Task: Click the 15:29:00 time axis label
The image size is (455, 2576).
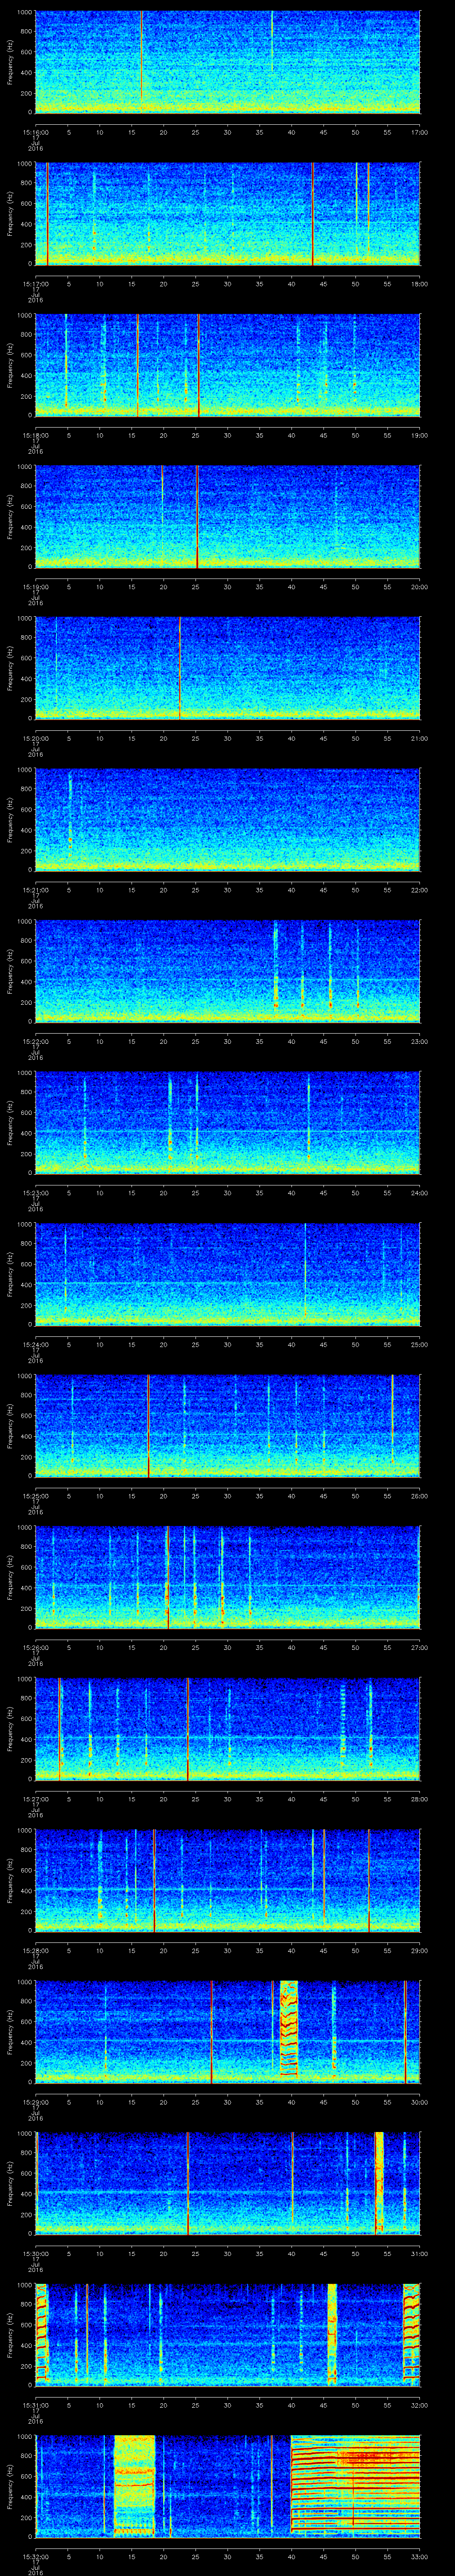Action: (35, 2103)
